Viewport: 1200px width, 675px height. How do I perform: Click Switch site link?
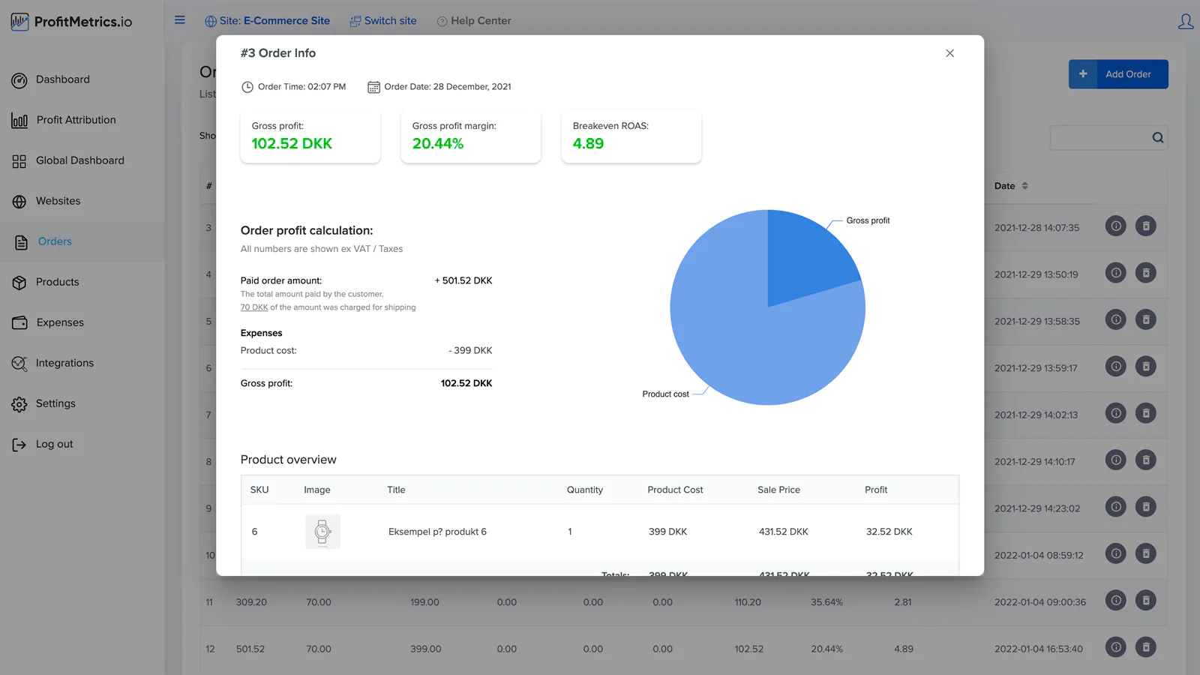[x=383, y=21]
